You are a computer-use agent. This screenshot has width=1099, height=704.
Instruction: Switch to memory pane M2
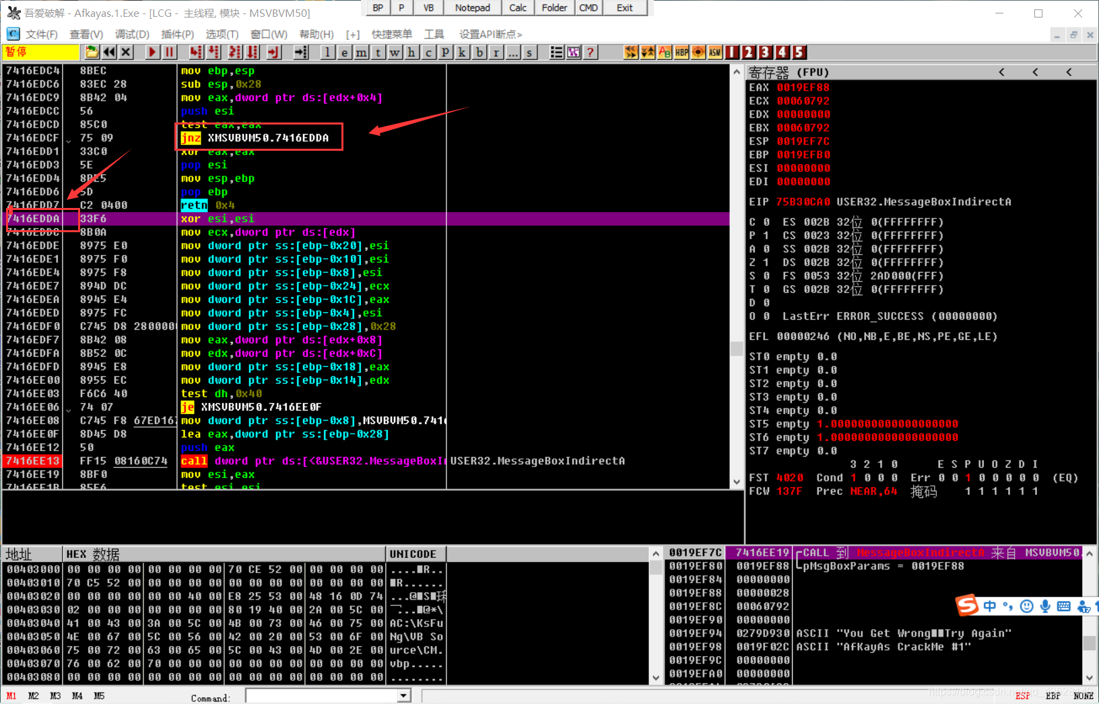coord(34,696)
